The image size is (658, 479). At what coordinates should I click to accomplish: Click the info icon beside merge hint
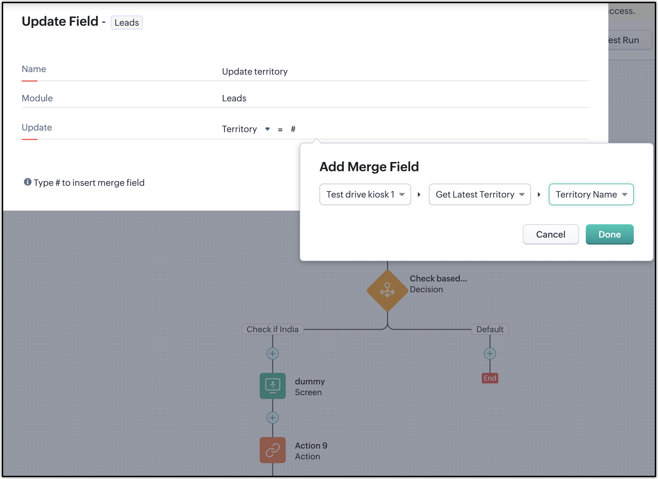tap(28, 182)
